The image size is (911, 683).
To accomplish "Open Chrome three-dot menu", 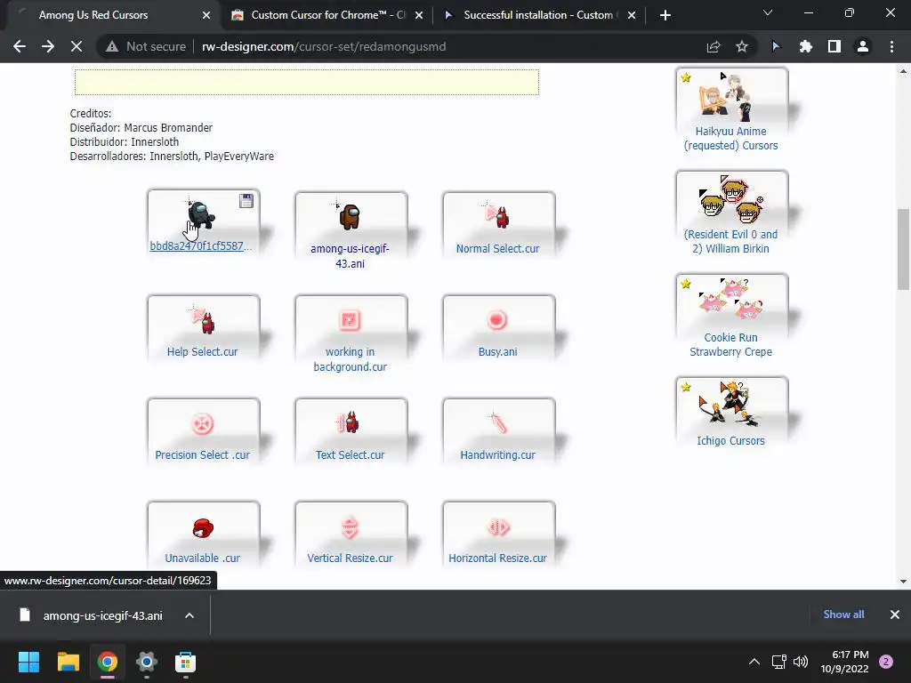I will click(x=891, y=46).
